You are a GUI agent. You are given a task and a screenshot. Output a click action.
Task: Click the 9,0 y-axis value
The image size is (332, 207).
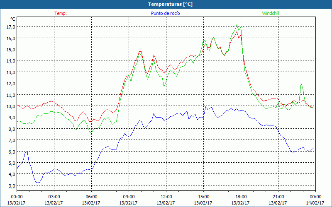tap(12, 118)
